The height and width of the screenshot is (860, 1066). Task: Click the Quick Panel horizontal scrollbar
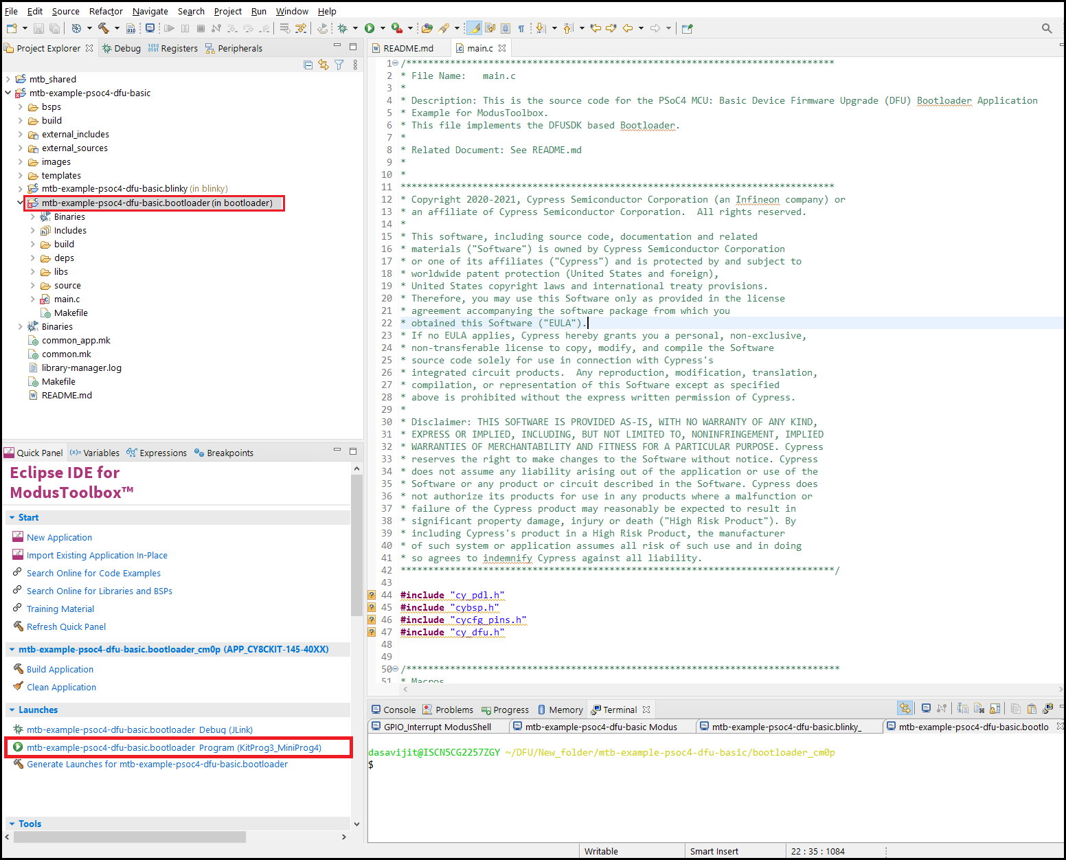point(129,837)
